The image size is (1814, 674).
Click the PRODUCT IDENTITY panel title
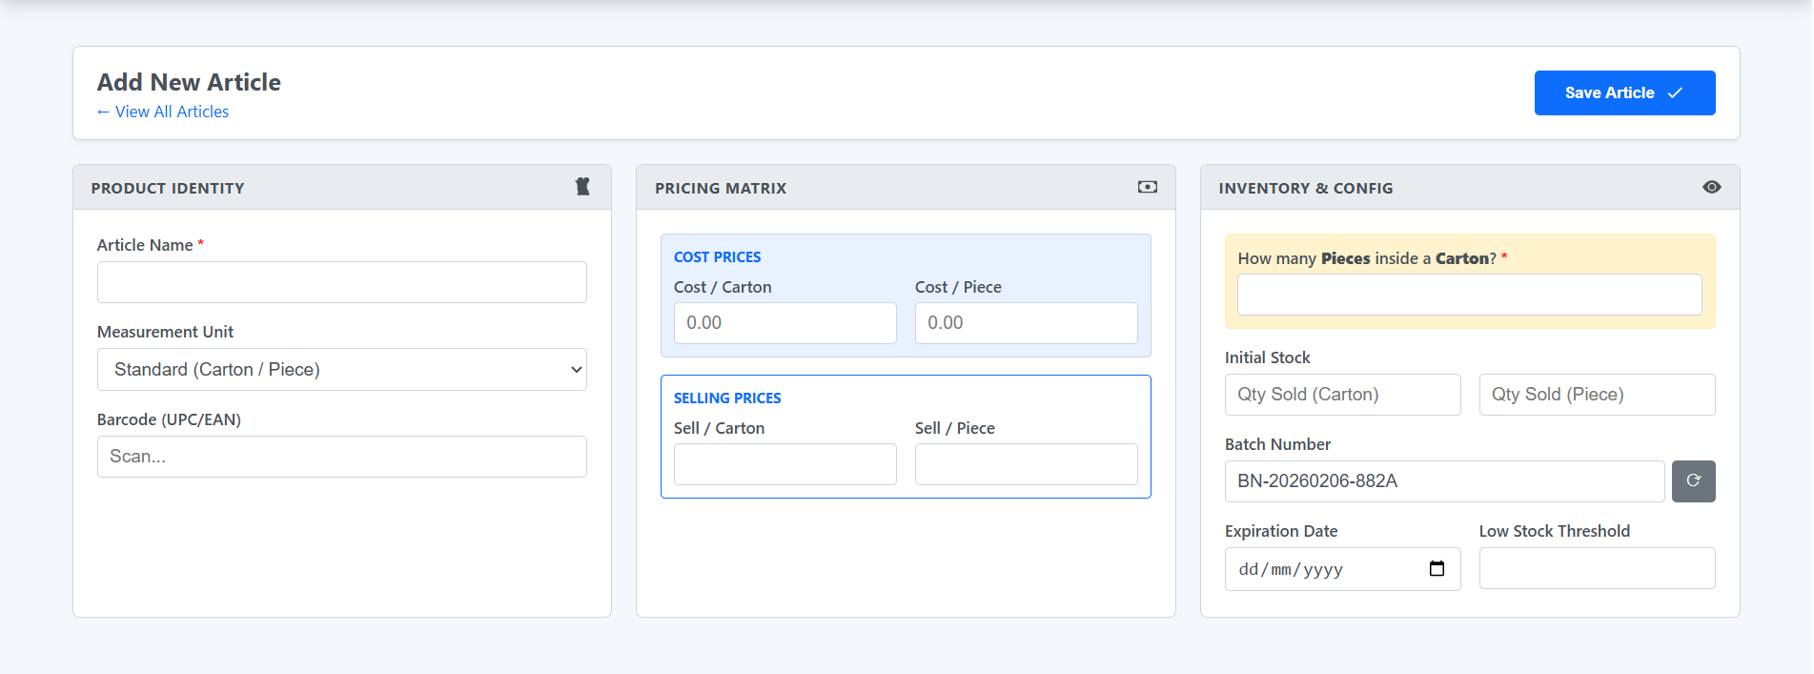[x=168, y=188]
